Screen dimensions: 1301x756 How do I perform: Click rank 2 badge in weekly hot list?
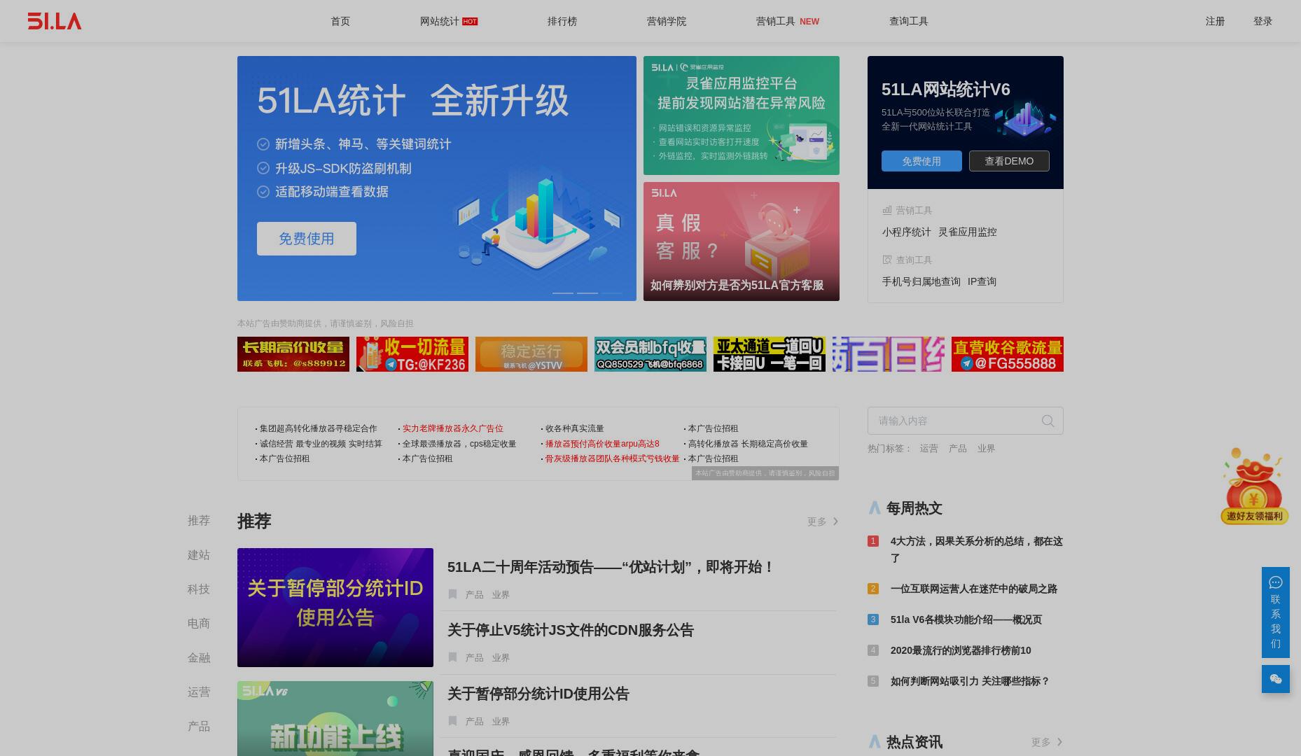pos(872,589)
